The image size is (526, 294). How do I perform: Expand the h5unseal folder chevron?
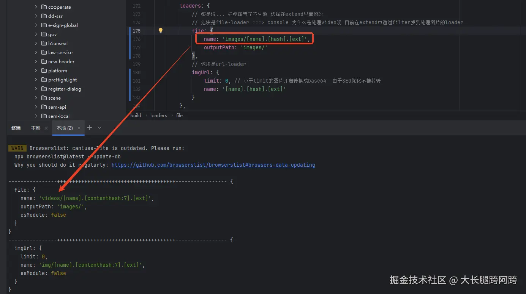tap(36, 43)
